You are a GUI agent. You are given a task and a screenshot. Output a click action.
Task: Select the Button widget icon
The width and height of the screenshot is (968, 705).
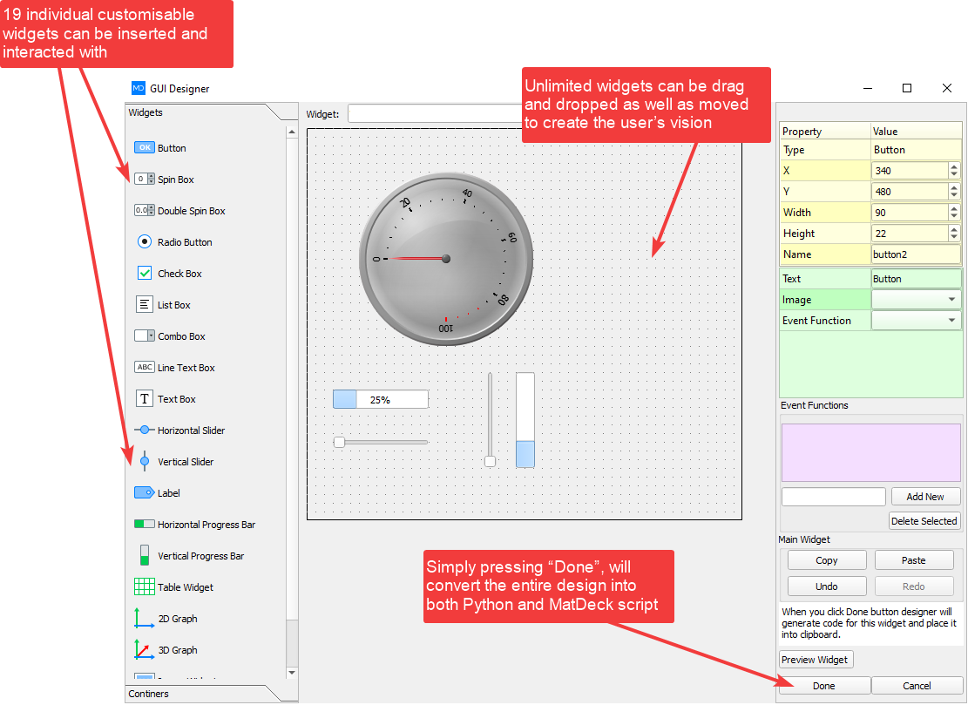click(x=145, y=148)
